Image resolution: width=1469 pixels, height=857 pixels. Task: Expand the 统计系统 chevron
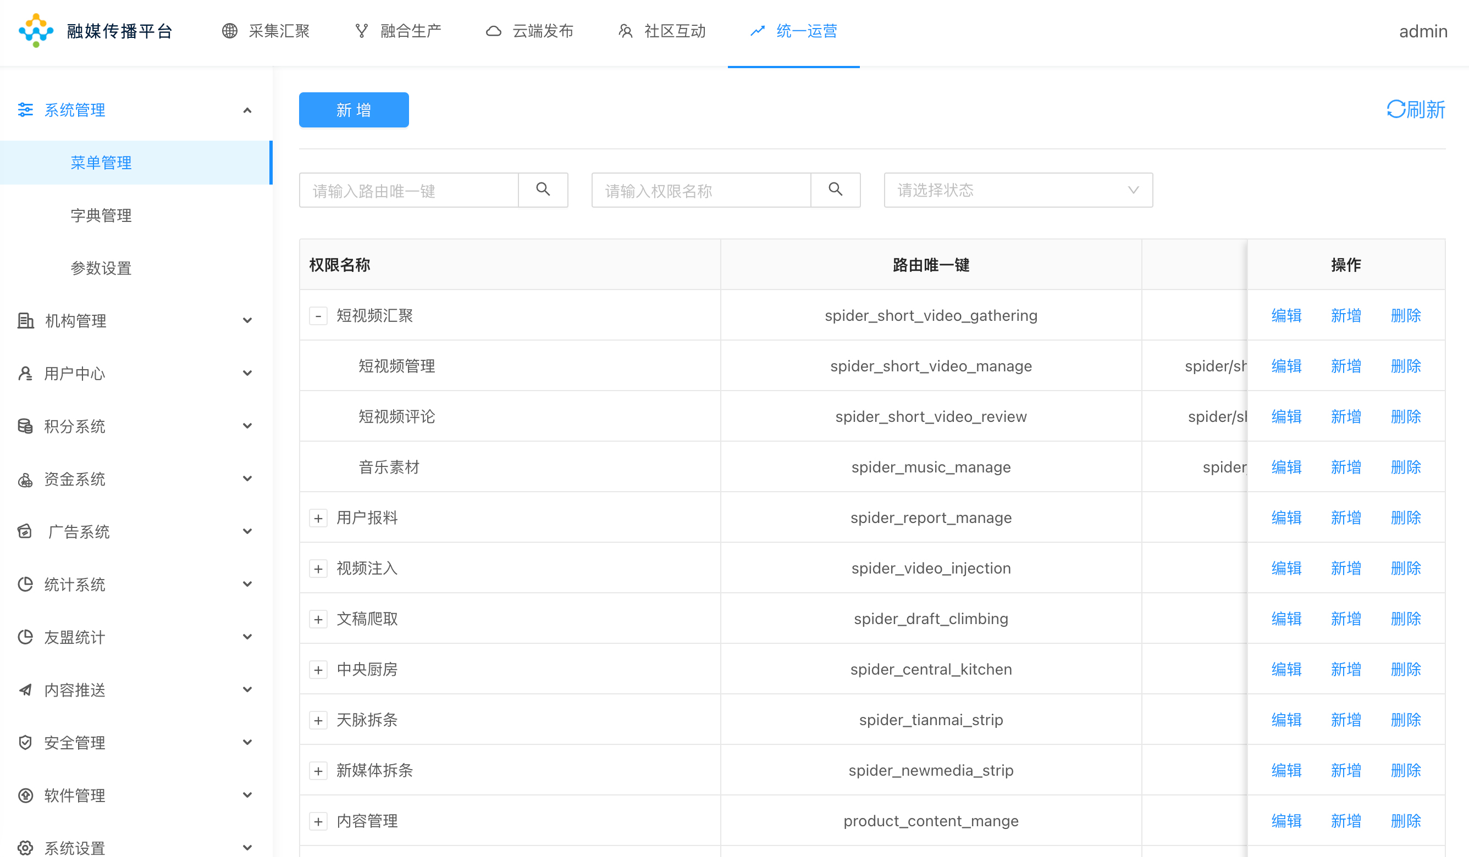pyautogui.click(x=247, y=584)
